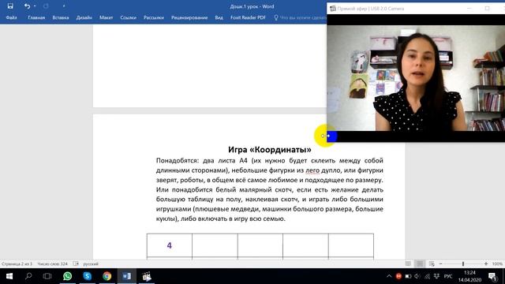Screen dimensions: 505x284
Task: Open the clapperboard video app on taskbar
Action: coord(147,276)
